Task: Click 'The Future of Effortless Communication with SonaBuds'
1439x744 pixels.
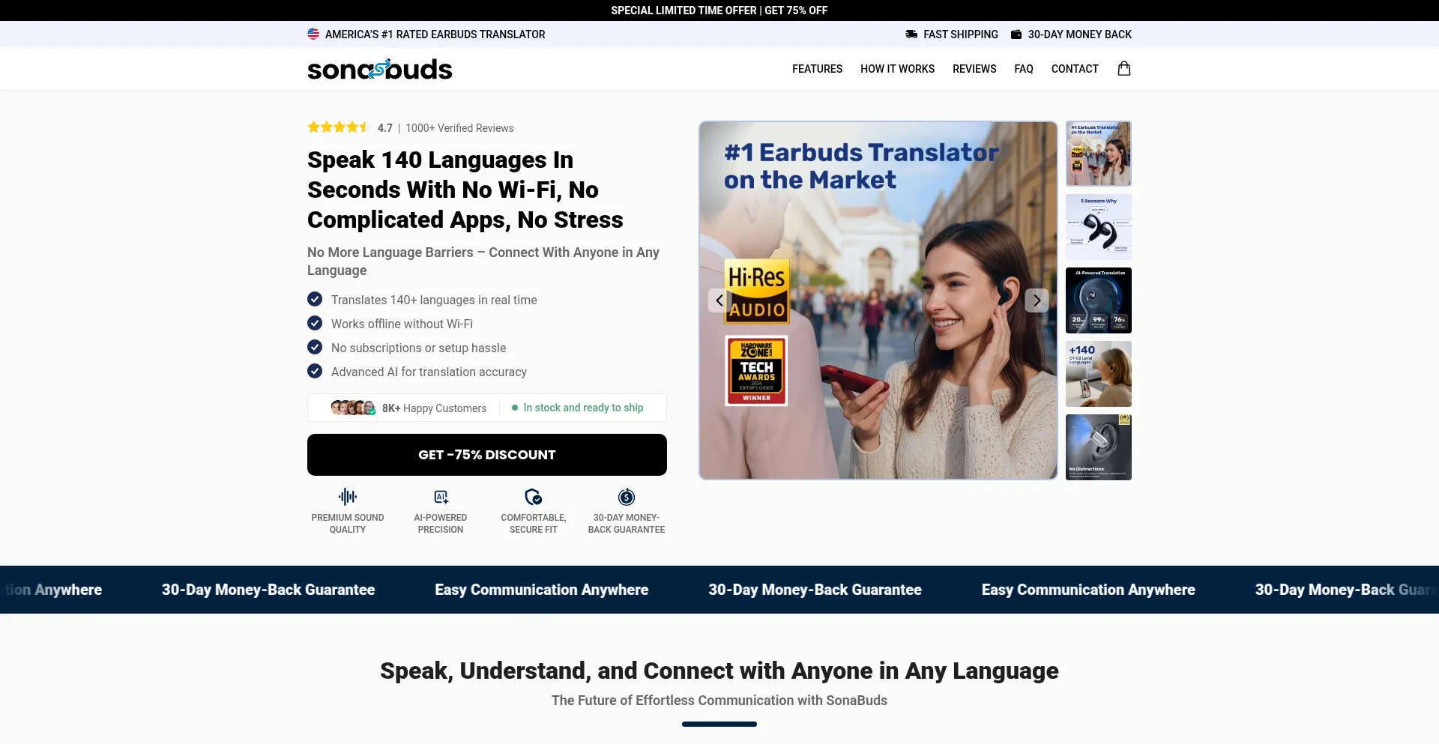Action: coord(719,701)
